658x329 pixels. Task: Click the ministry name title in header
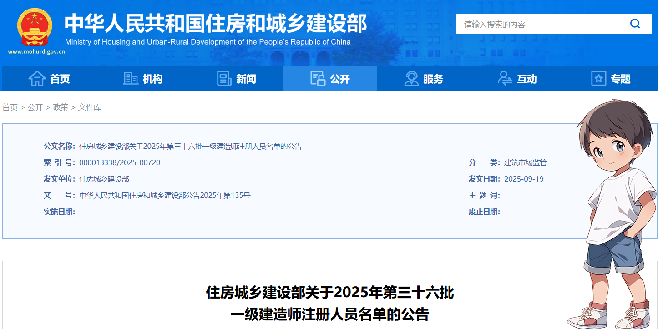[x=215, y=24]
